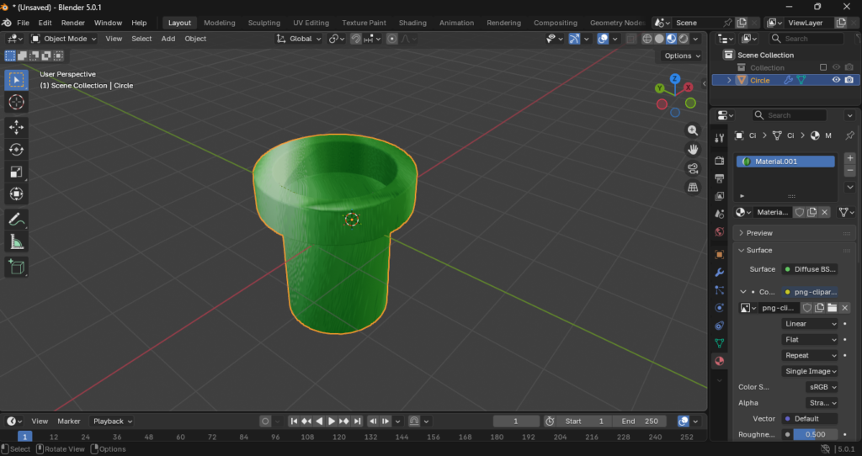Viewport: 862px width, 456px height.
Task: Hide the Circle object with eye icon
Action: 837,80
